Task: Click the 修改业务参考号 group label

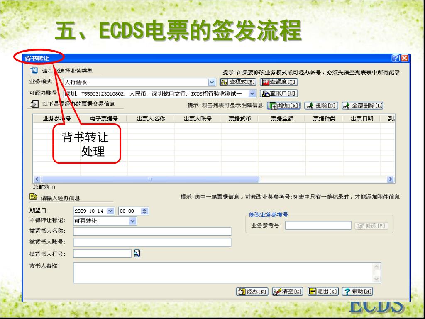Action: [x=268, y=215]
